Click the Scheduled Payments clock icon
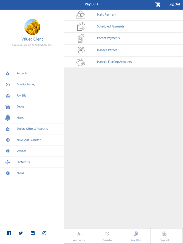183x244 pixels. click(81, 27)
